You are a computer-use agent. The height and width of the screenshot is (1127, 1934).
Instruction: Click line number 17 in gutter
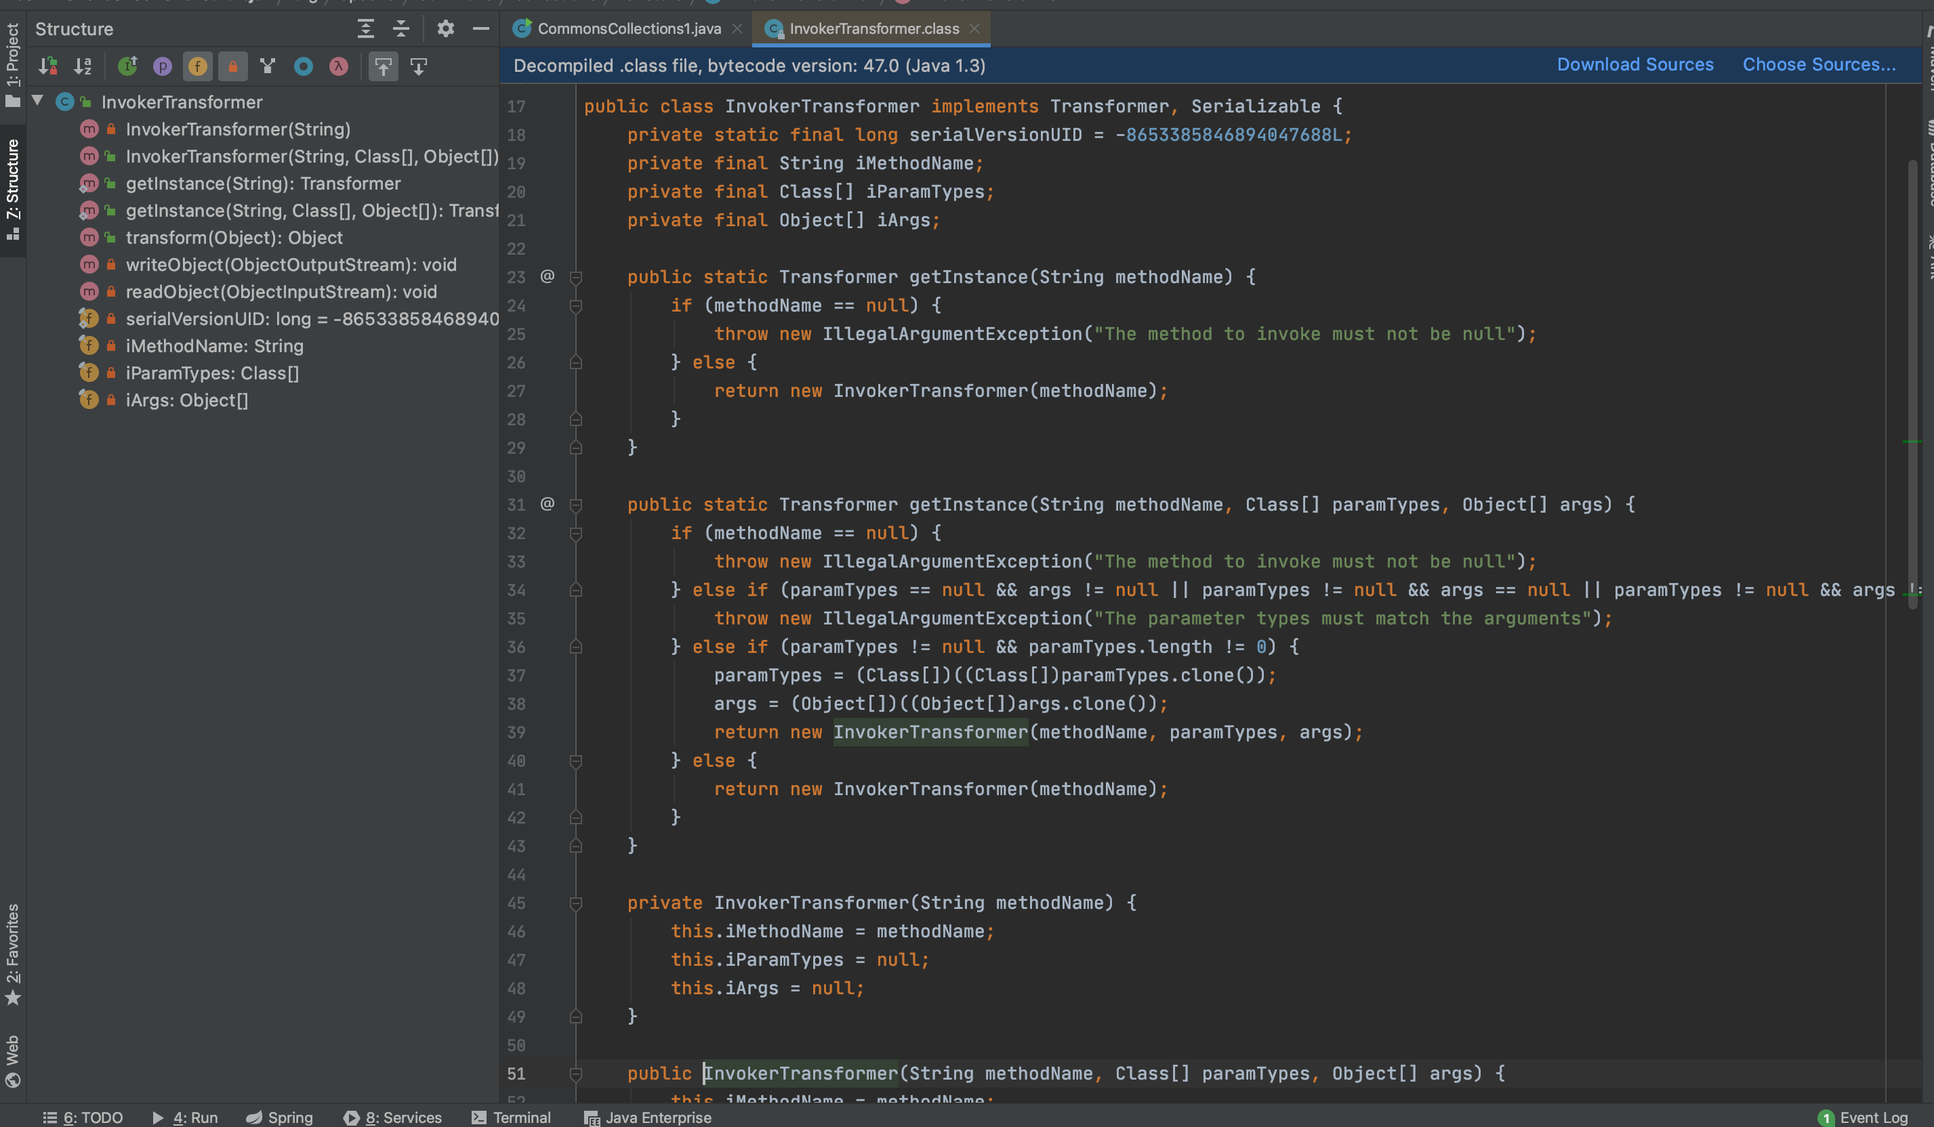[x=516, y=106]
